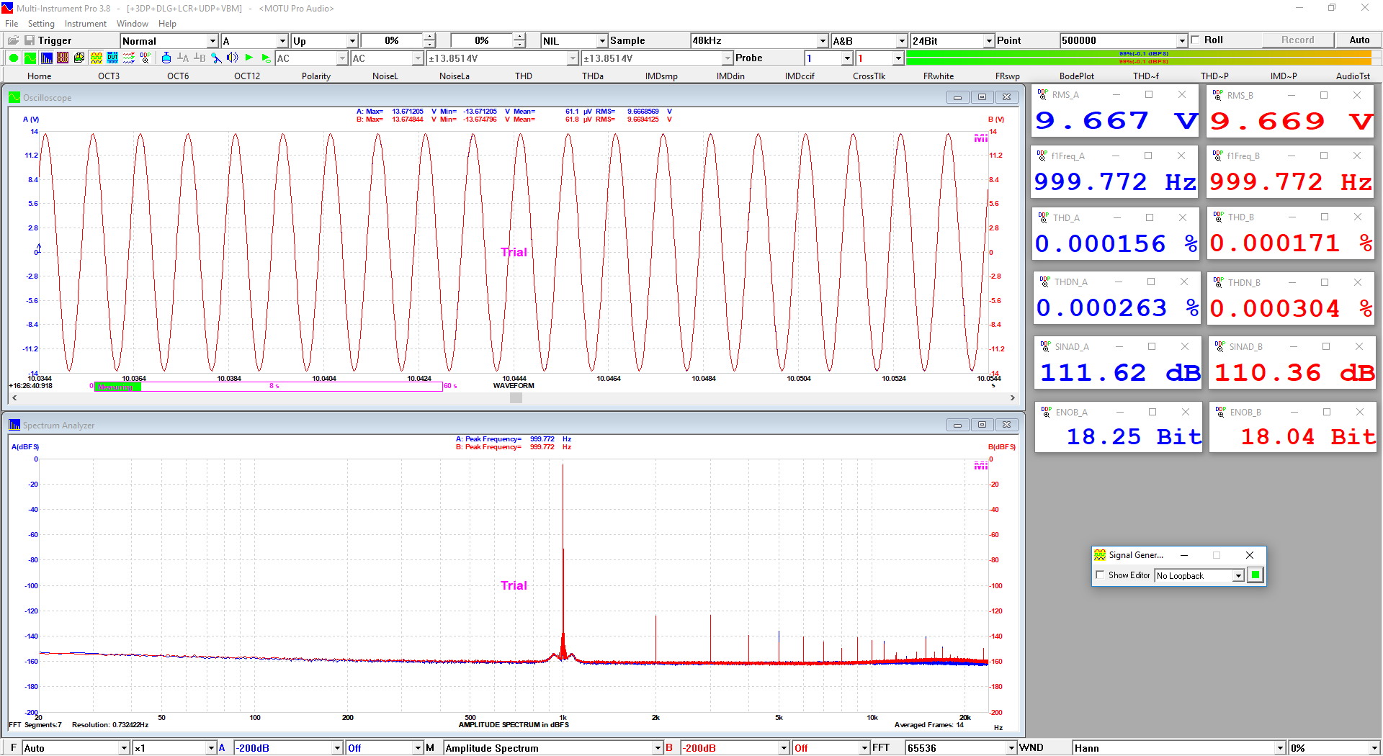Select the CrossTlk panel setting tab

click(x=869, y=76)
